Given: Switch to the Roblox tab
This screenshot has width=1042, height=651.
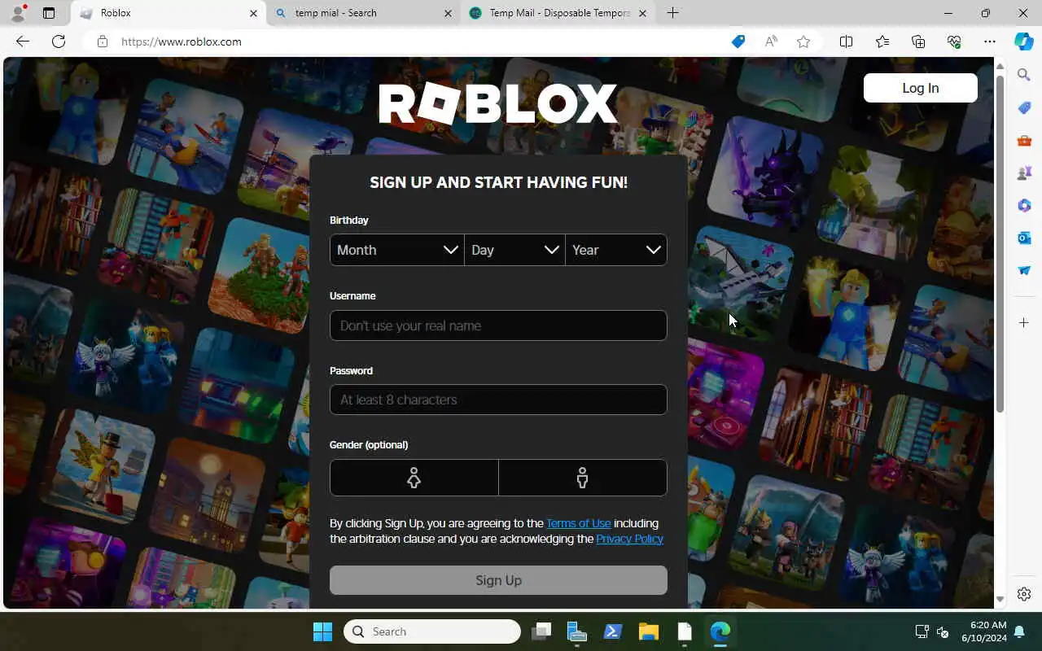Looking at the screenshot, I should coord(169,13).
